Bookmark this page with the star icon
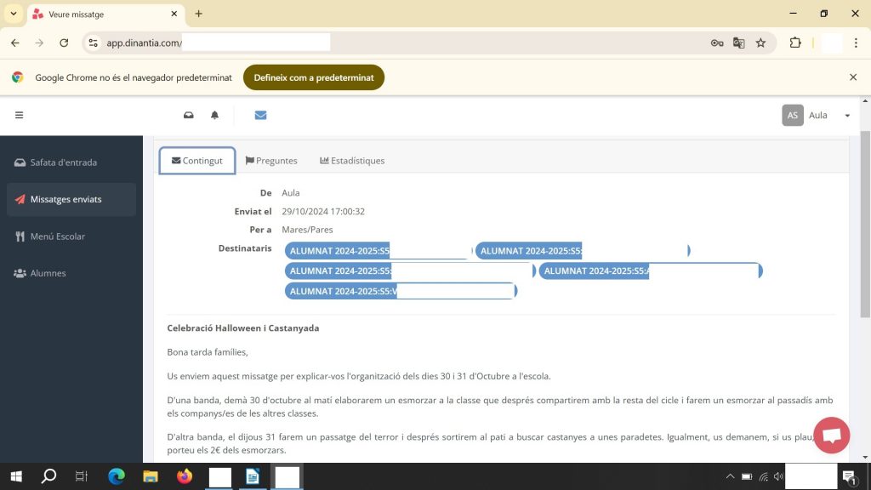 coord(760,43)
